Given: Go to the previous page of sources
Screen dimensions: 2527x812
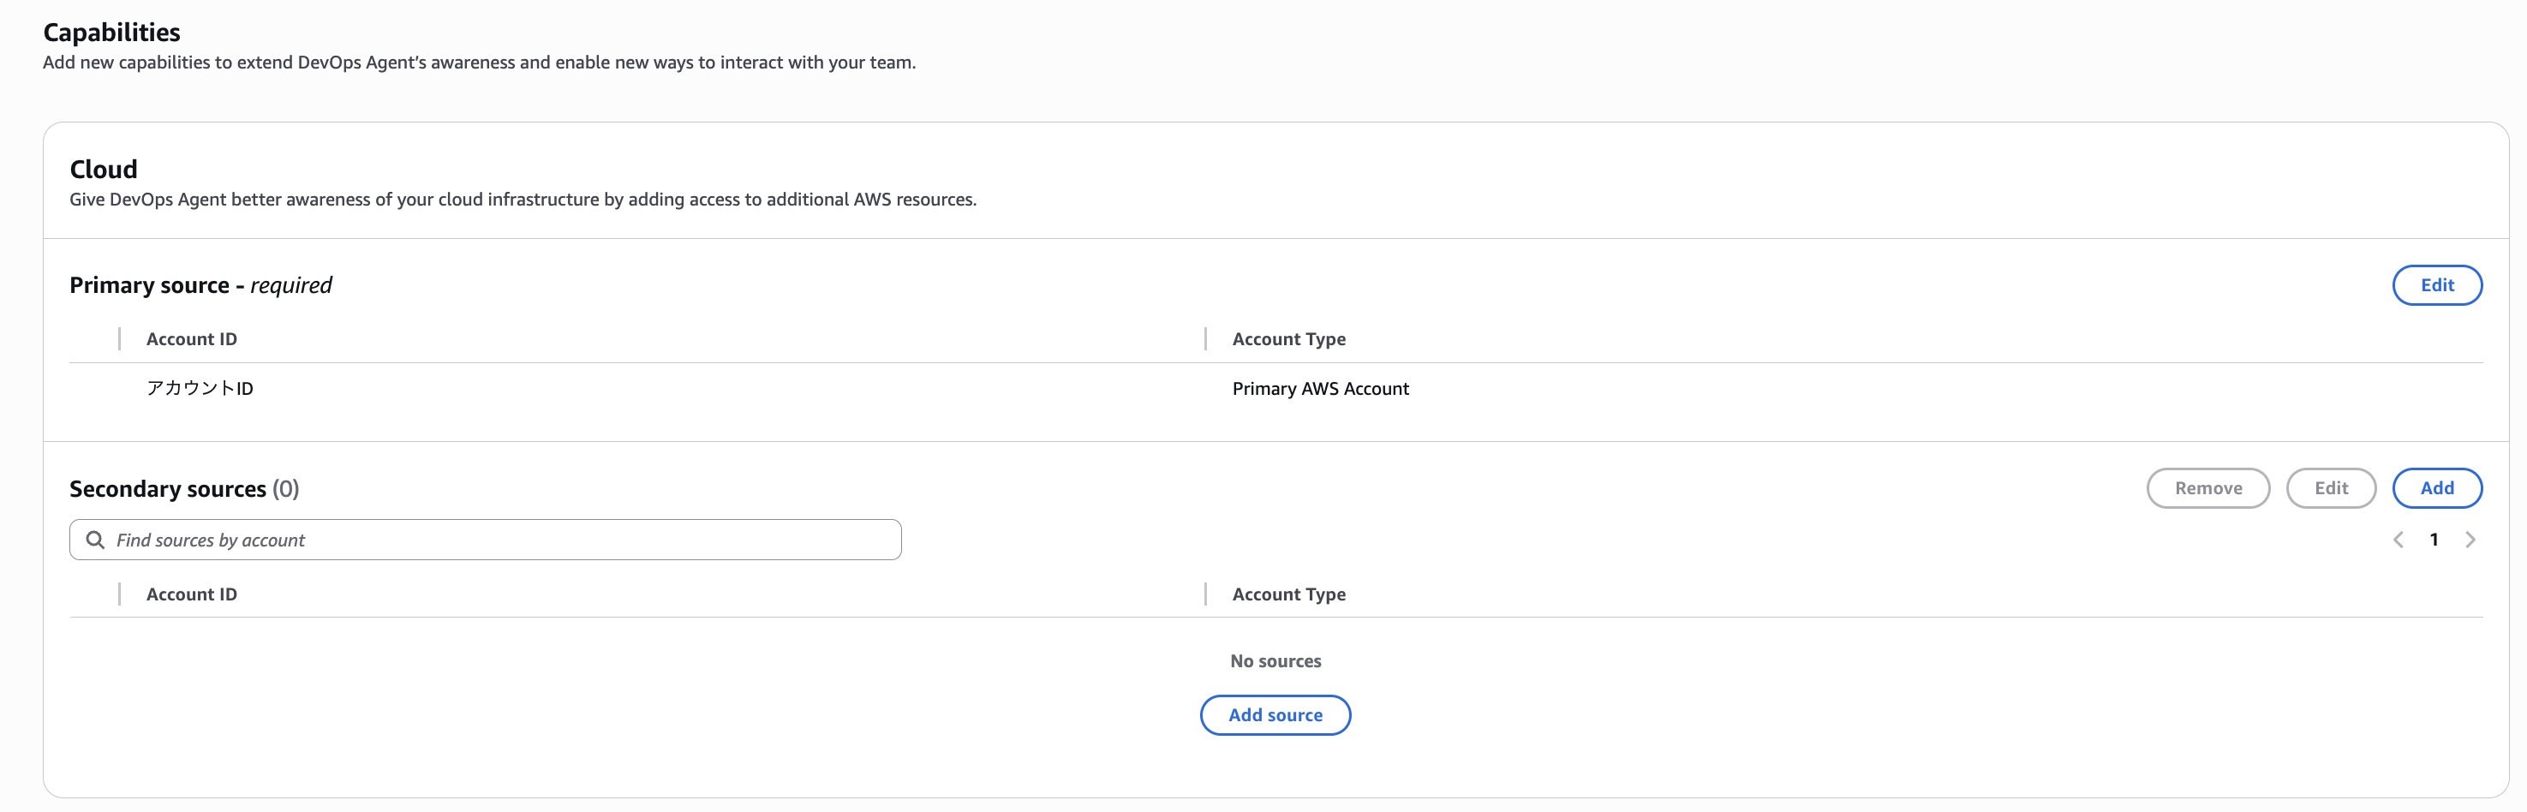Looking at the screenshot, I should click(2398, 540).
